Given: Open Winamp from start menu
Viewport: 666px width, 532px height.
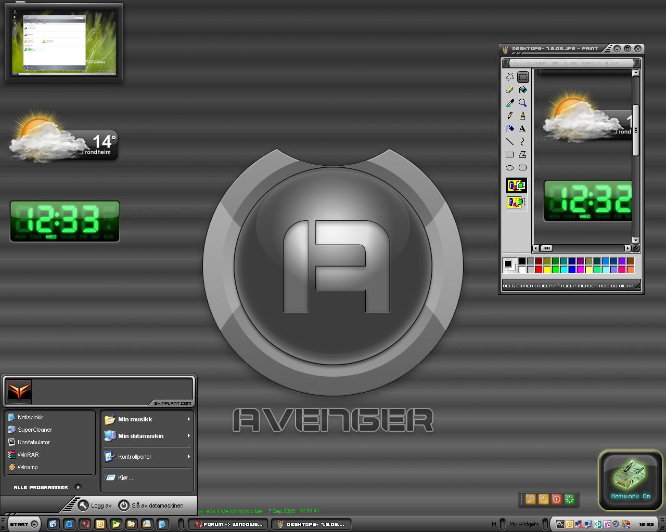Looking at the screenshot, I should coord(50,467).
